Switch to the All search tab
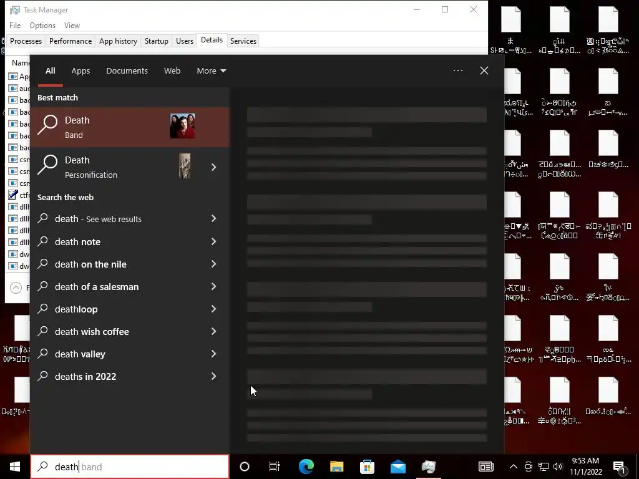The width and height of the screenshot is (639, 479). pos(50,71)
